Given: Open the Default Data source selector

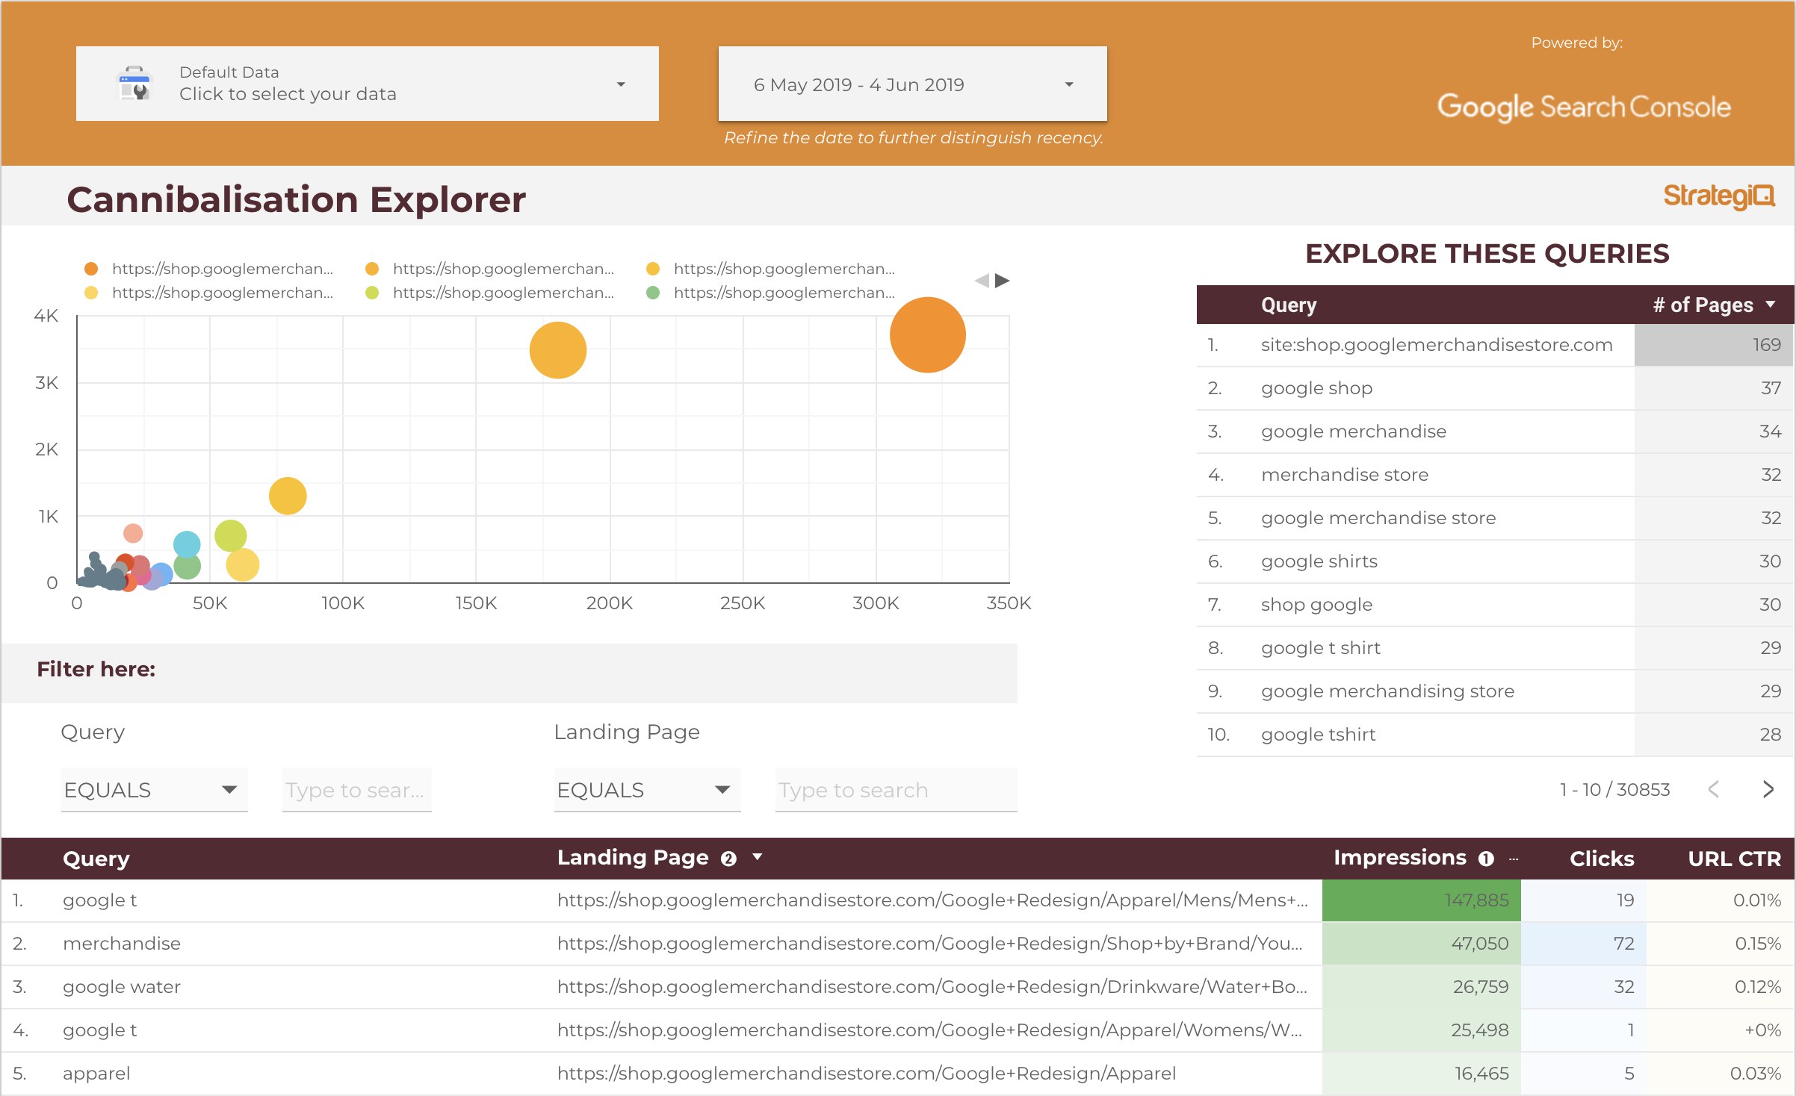Looking at the screenshot, I should point(367,84).
